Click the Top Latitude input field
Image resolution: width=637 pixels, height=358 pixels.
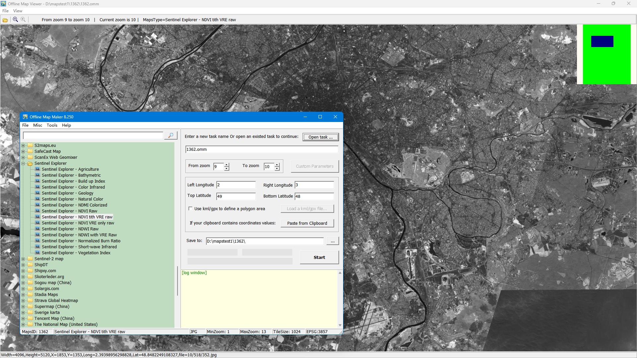click(x=236, y=196)
